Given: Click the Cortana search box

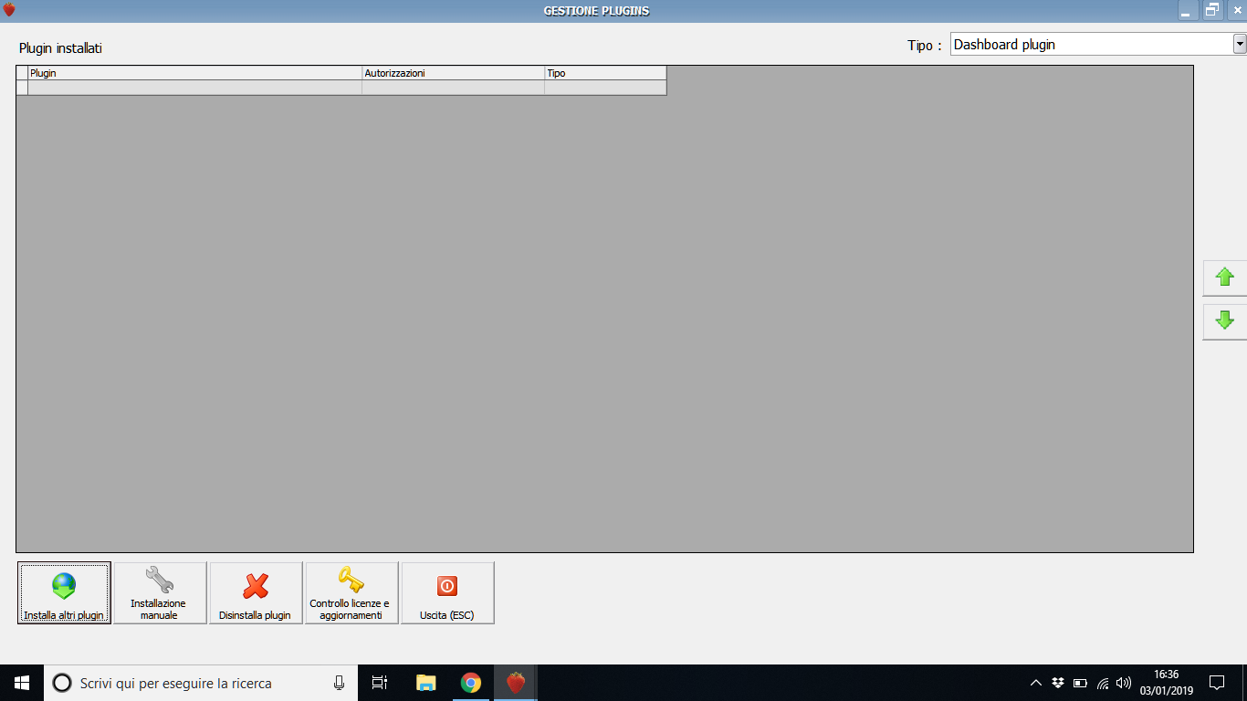Looking at the screenshot, I should tap(199, 683).
